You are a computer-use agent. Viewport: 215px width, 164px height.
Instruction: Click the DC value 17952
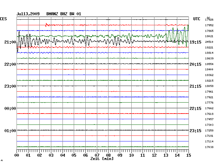[209, 25]
